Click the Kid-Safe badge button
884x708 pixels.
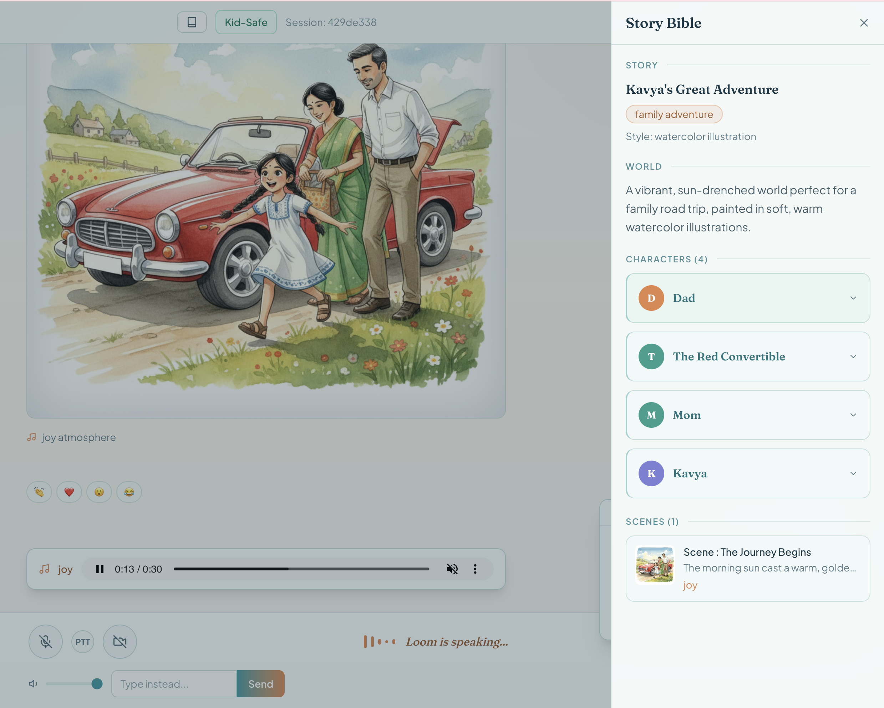[x=246, y=22]
